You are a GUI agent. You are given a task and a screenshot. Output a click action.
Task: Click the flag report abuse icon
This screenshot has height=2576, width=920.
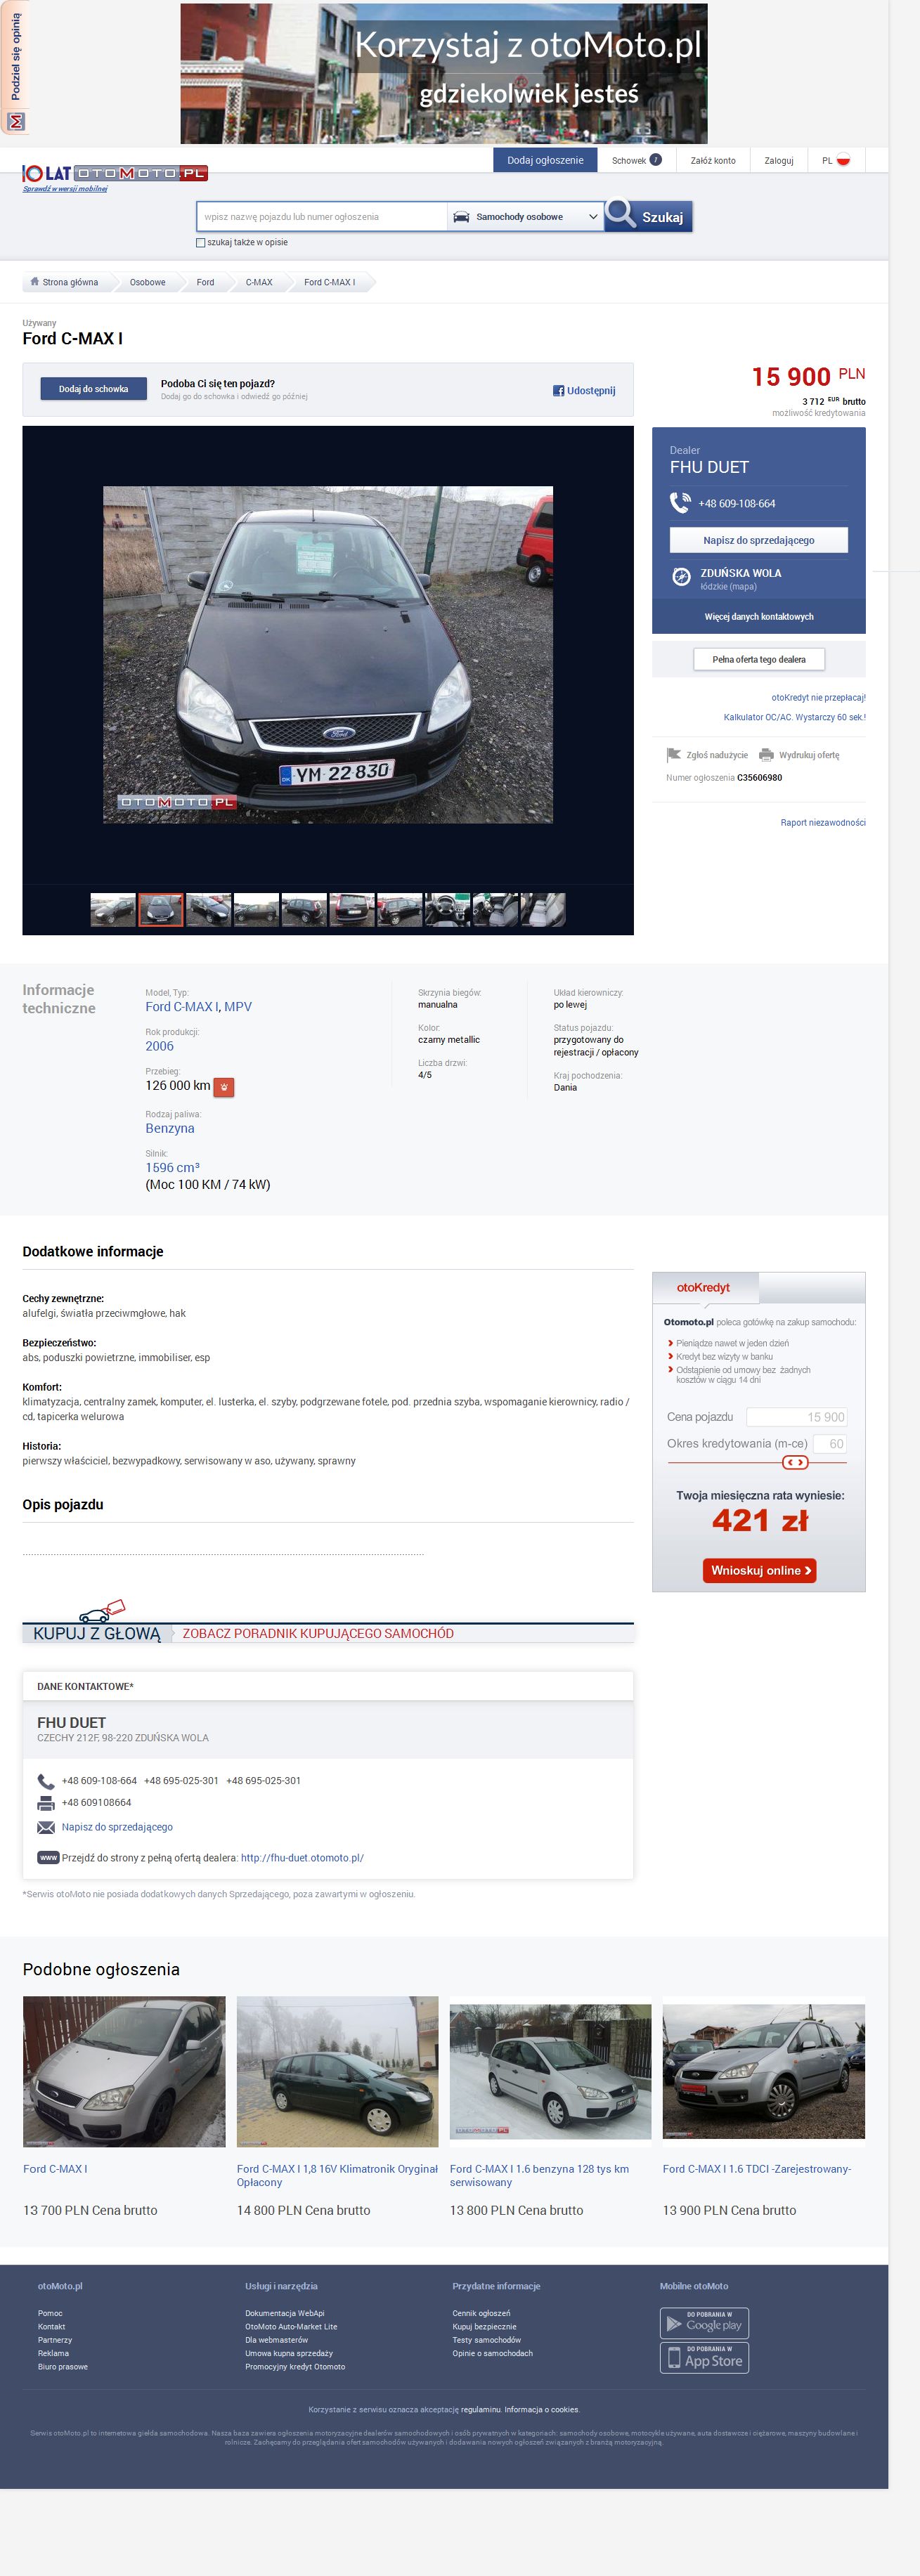click(x=673, y=755)
